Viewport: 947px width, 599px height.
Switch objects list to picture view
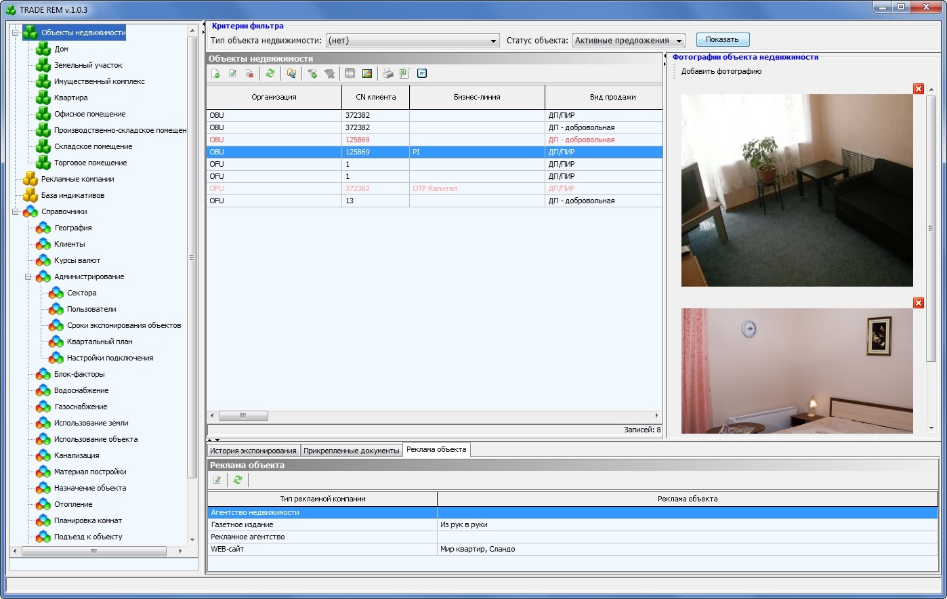(367, 73)
